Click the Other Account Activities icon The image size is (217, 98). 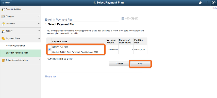point(3,60)
